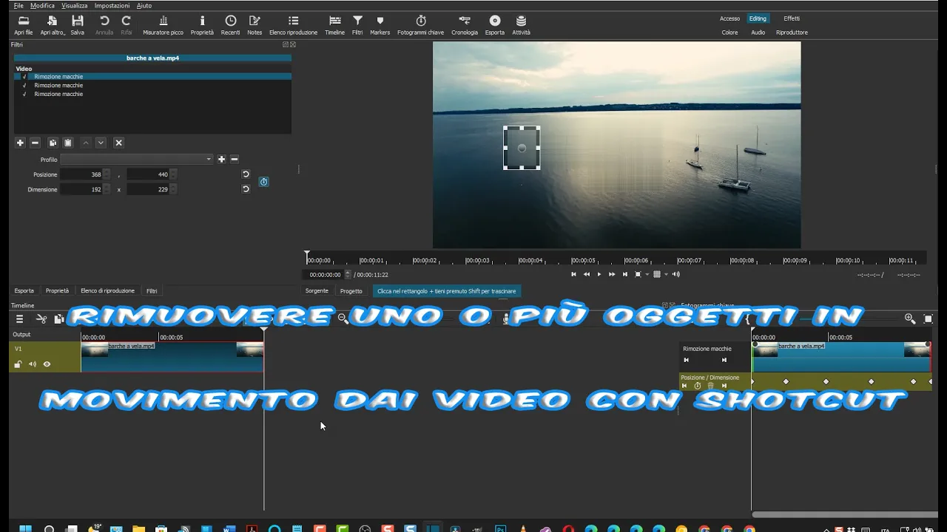Delete keyframe with trash icon in keyframes panel
Image resolution: width=947 pixels, height=532 pixels.
click(x=710, y=386)
